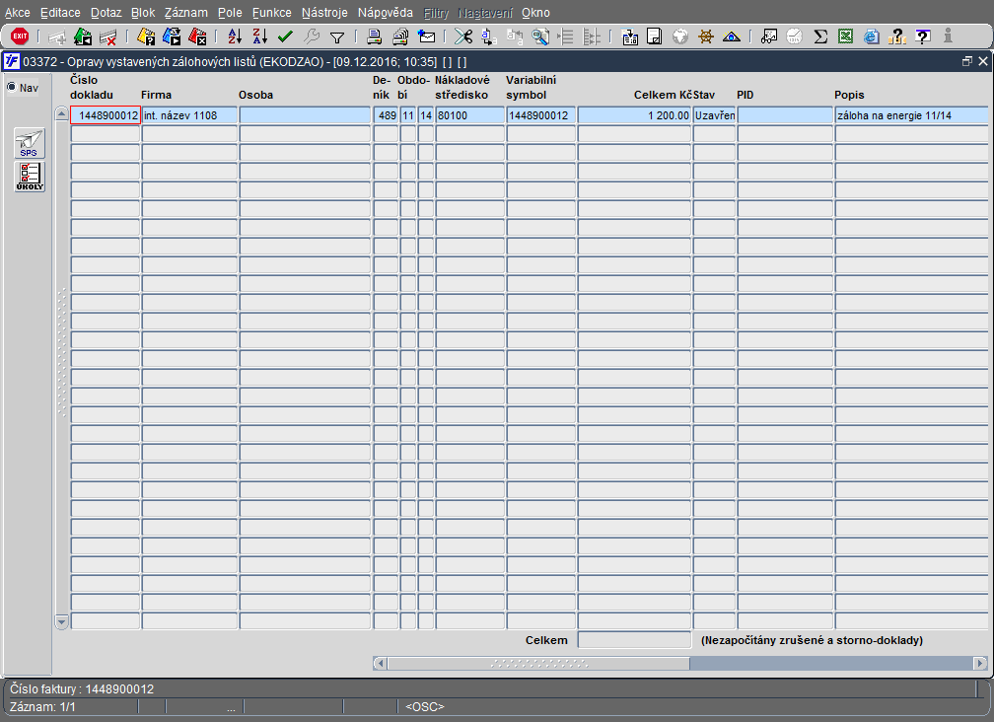The height and width of the screenshot is (722, 994).
Task: Click the horizontal scrollbar right arrow
Action: click(x=980, y=663)
